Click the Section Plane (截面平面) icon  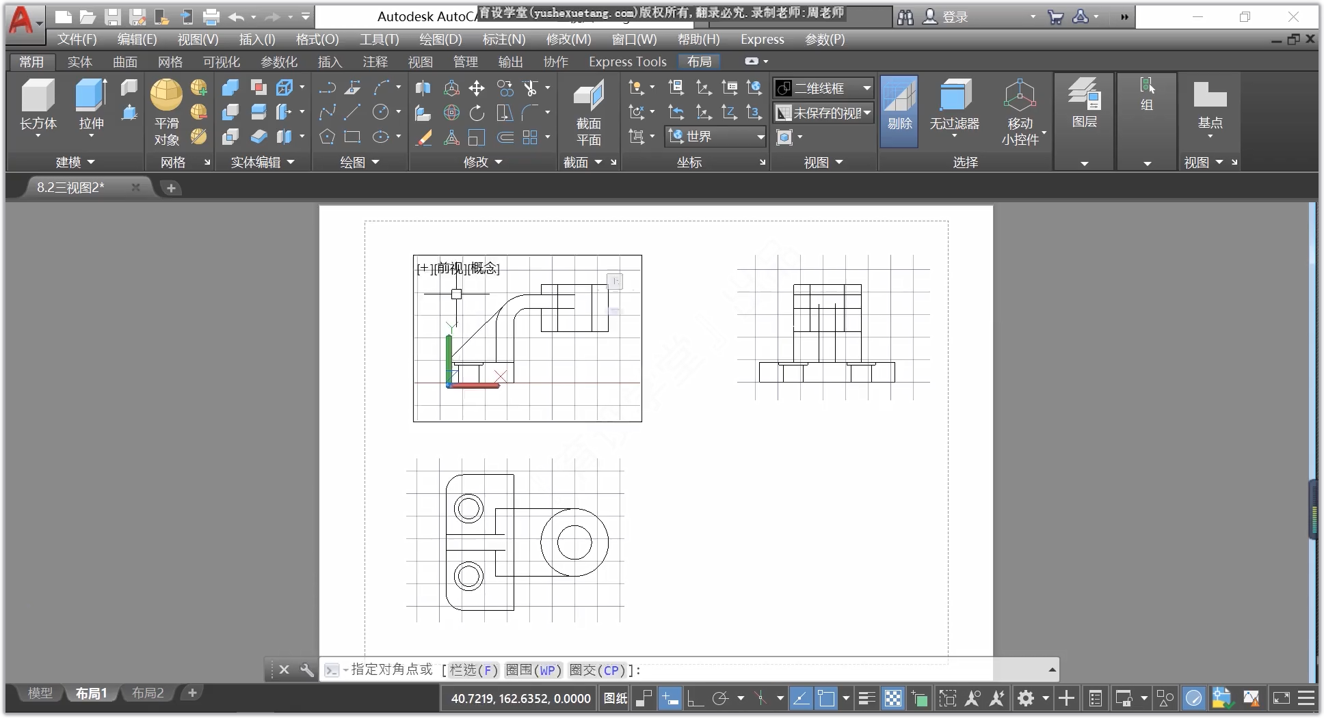click(x=588, y=95)
